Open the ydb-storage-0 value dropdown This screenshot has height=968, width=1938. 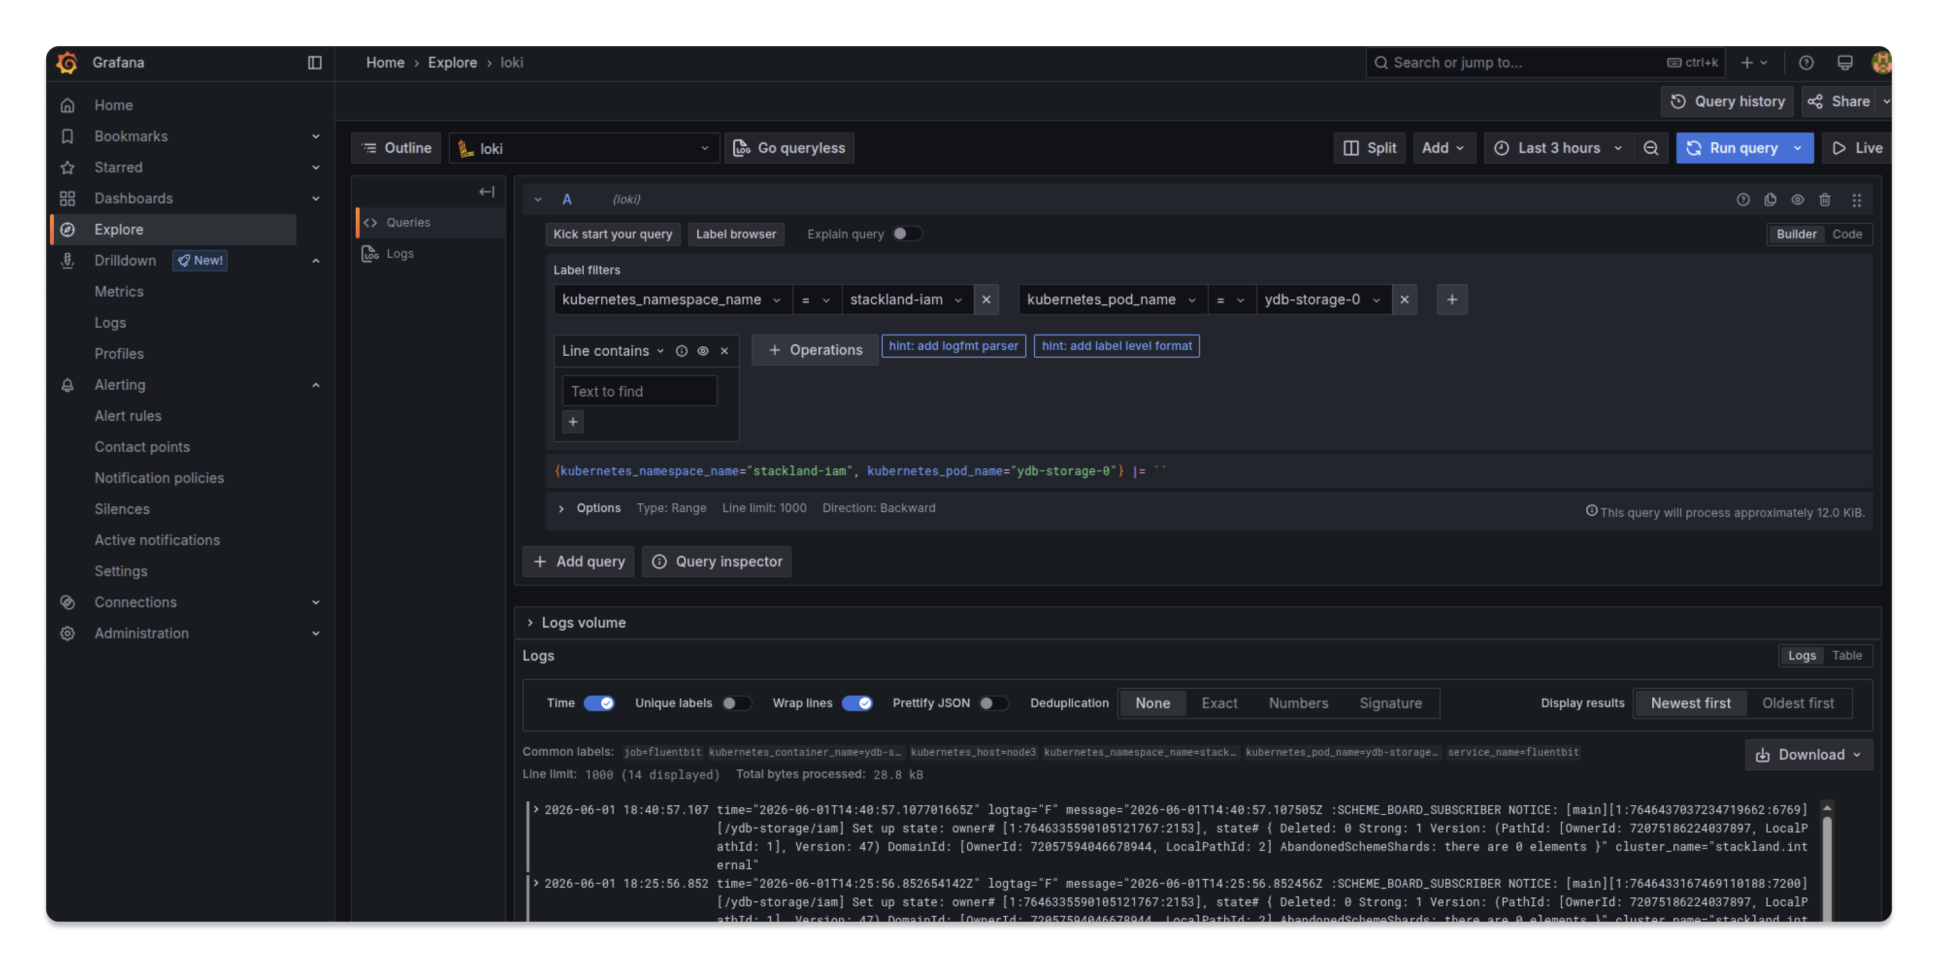pos(1323,299)
